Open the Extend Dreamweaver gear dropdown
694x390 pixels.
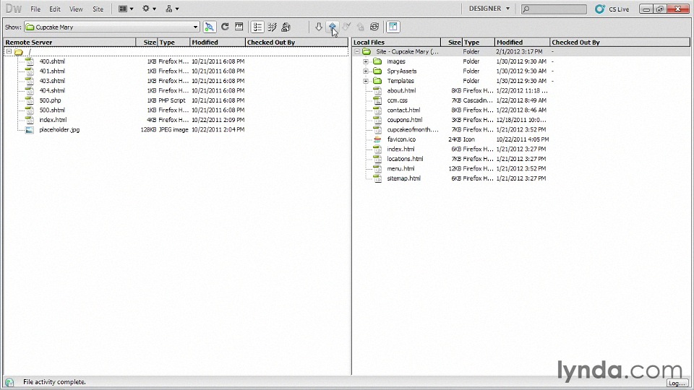149,9
